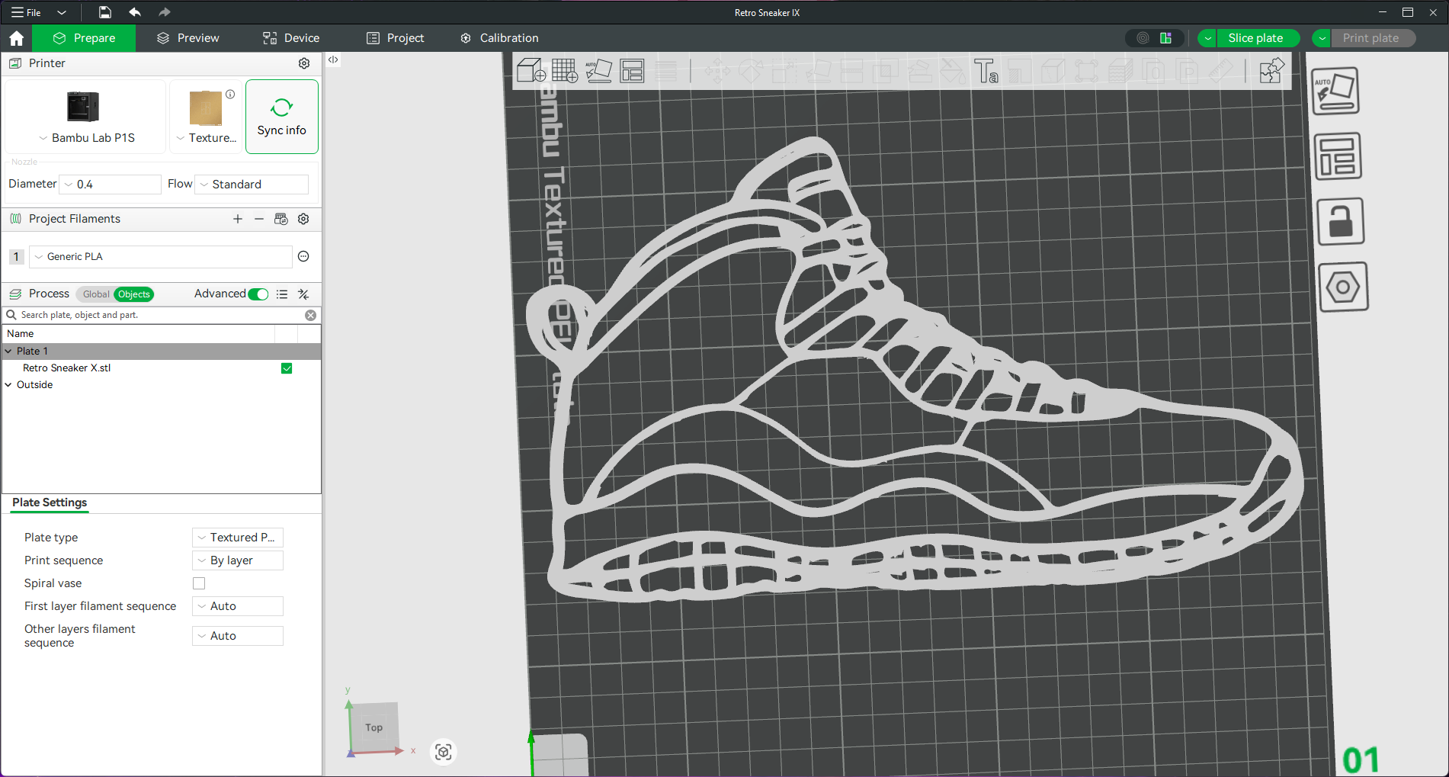Viewport: 1449px width, 777px height.
Task: Click the Add object cube icon
Action: point(531,71)
